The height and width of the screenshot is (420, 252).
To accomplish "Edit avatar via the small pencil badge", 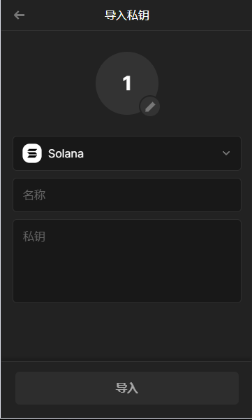I will [x=149, y=106].
